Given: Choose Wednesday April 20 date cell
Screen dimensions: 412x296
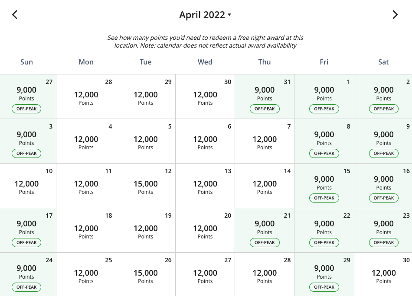Looking at the screenshot, I should 205,230.
